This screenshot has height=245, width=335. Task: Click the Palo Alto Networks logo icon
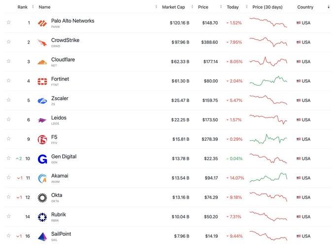click(x=42, y=23)
